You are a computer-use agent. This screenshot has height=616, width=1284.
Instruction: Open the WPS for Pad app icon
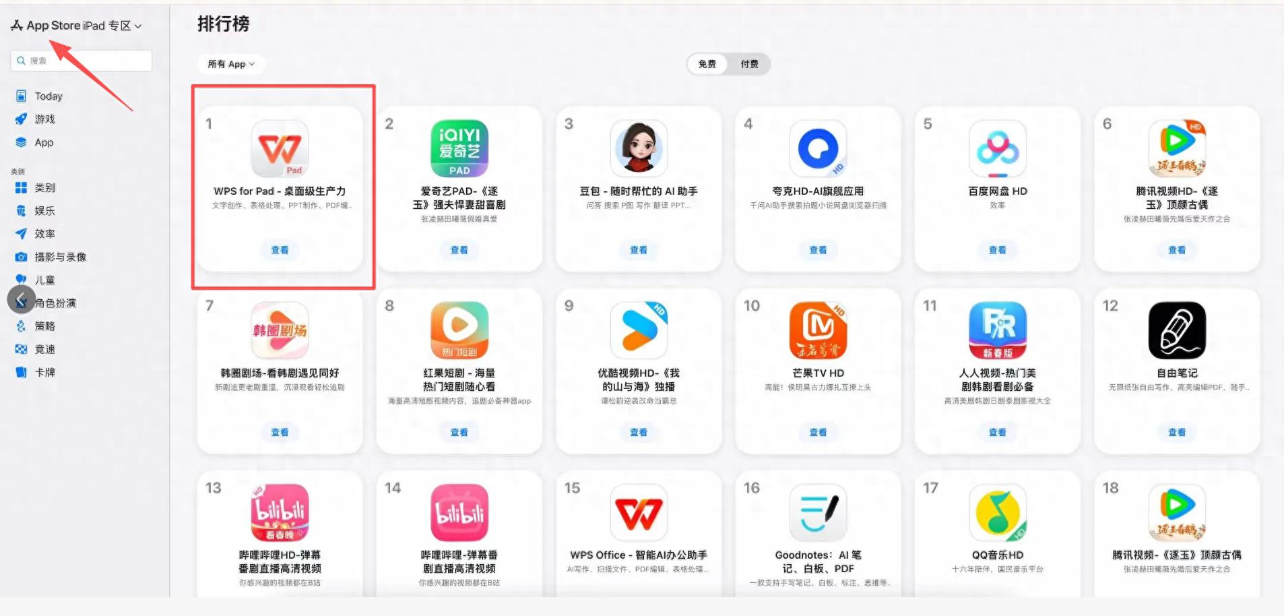pos(280,148)
